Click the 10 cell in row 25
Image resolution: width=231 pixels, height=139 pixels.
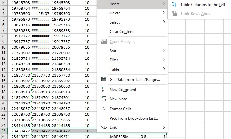80,131
